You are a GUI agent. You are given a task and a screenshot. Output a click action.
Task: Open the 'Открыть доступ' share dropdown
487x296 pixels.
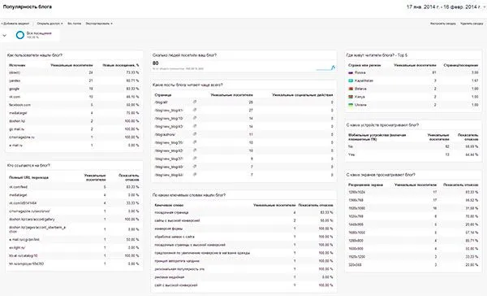click(x=50, y=24)
